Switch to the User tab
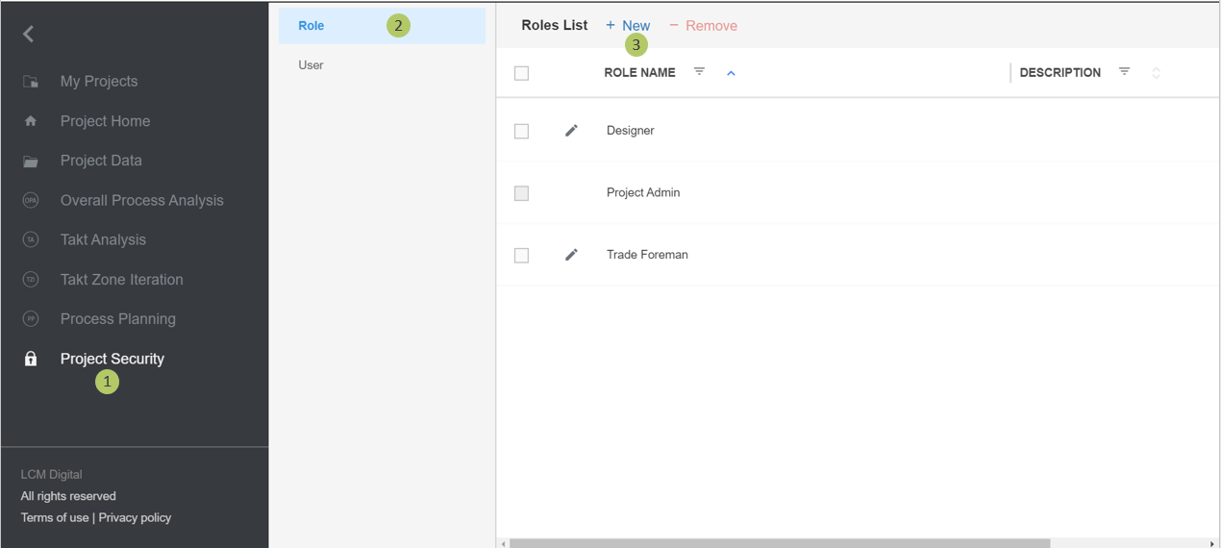Screen dimensions: 1221x548 click(311, 65)
